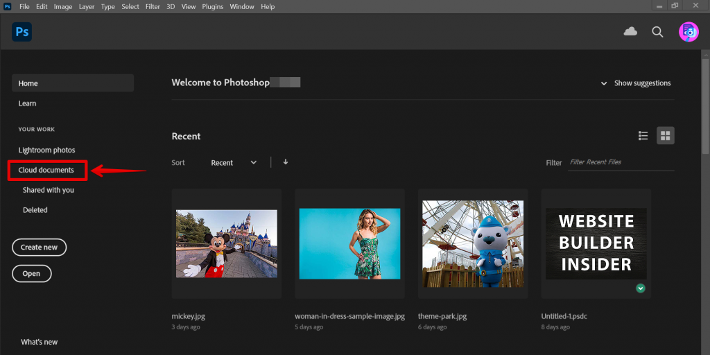
Task: Click cloud sync badge on Untitled-1.psdc
Action: [641, 288]
